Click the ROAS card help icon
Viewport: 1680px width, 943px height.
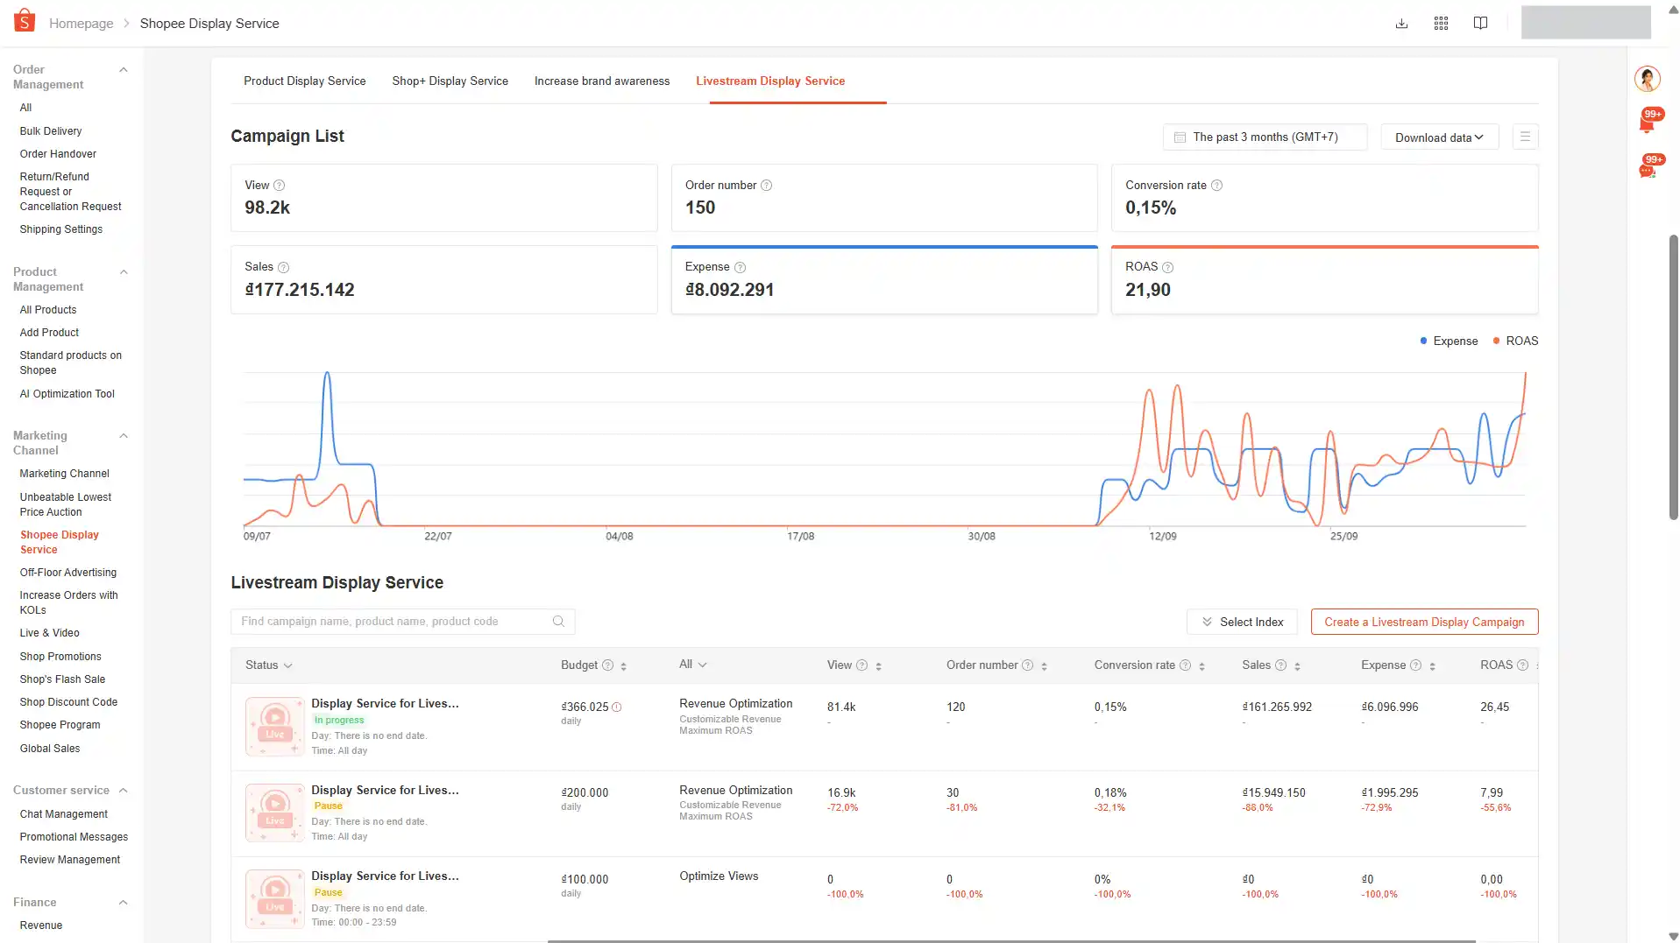tap(1167, 267)
